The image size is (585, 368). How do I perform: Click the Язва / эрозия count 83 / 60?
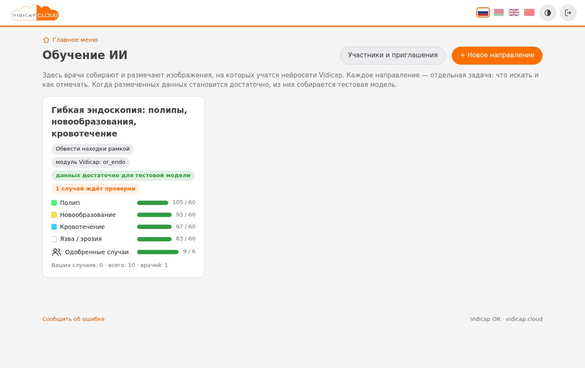pos(186,238)
